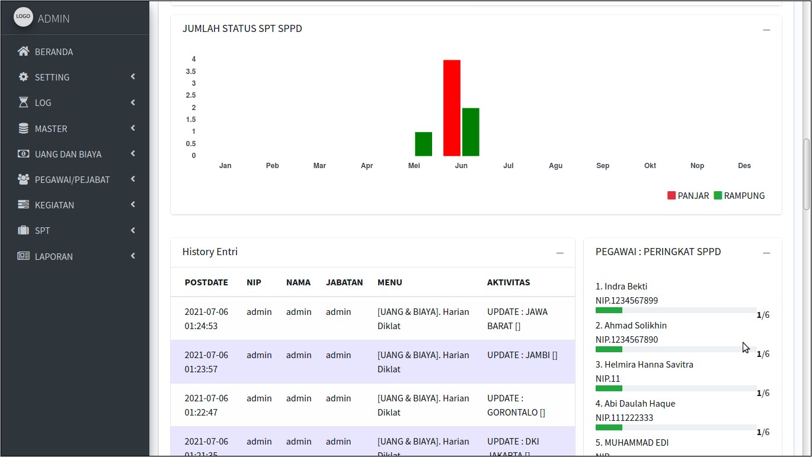Screen dimensions: 812x457
Task: Click the UPDATE : GORONTALO activity
Action: pyautogui.click(x=516, y=405)
